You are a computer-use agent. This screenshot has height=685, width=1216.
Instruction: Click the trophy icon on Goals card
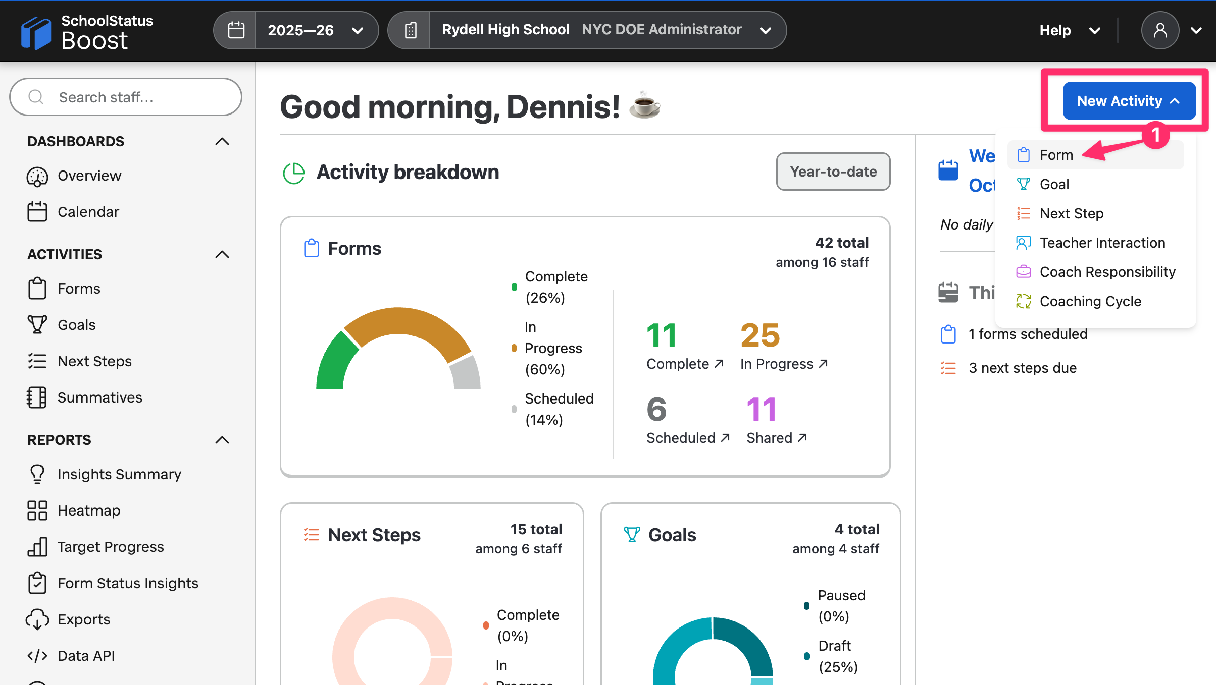point(632,535)
